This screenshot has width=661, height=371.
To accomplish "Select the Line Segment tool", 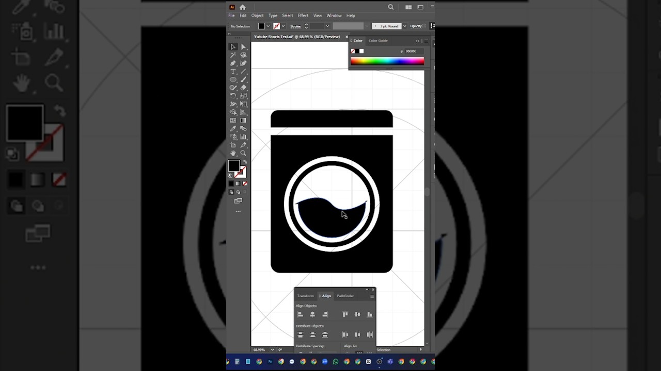I will pos(243,72).
